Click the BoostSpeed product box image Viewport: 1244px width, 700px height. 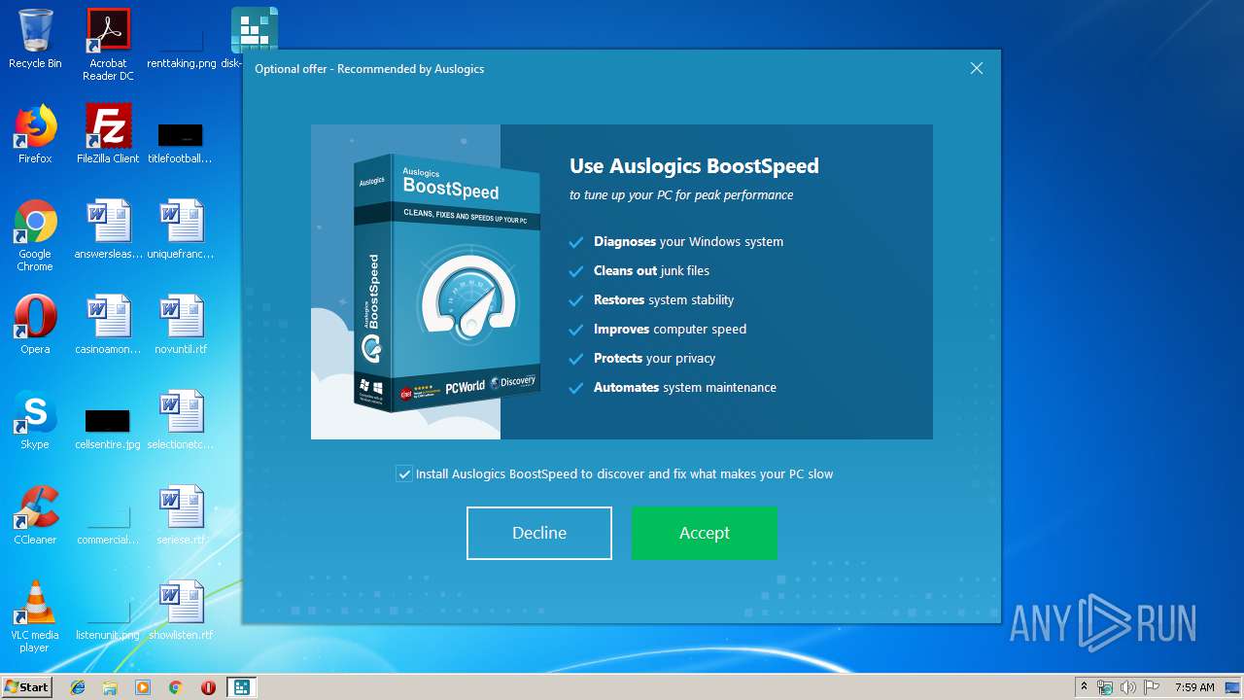(x=445, y=282)
